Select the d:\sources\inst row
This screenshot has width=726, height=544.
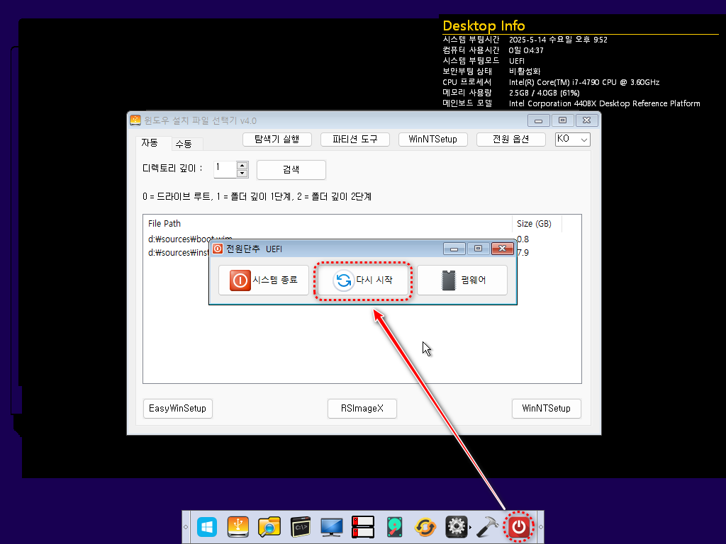178,253
